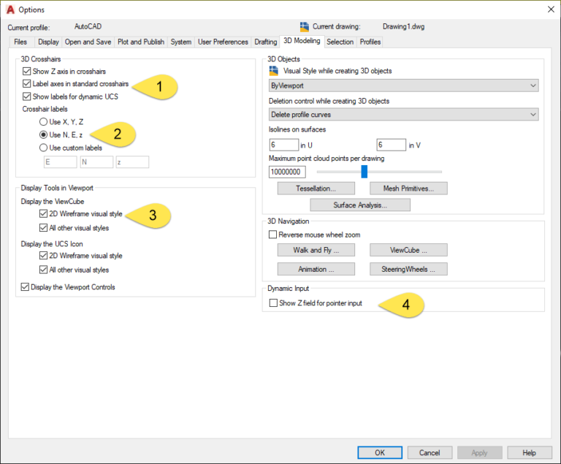The image size is (561, 464).
Task: Open the Selection tab
Action: (x=340, y=42)
